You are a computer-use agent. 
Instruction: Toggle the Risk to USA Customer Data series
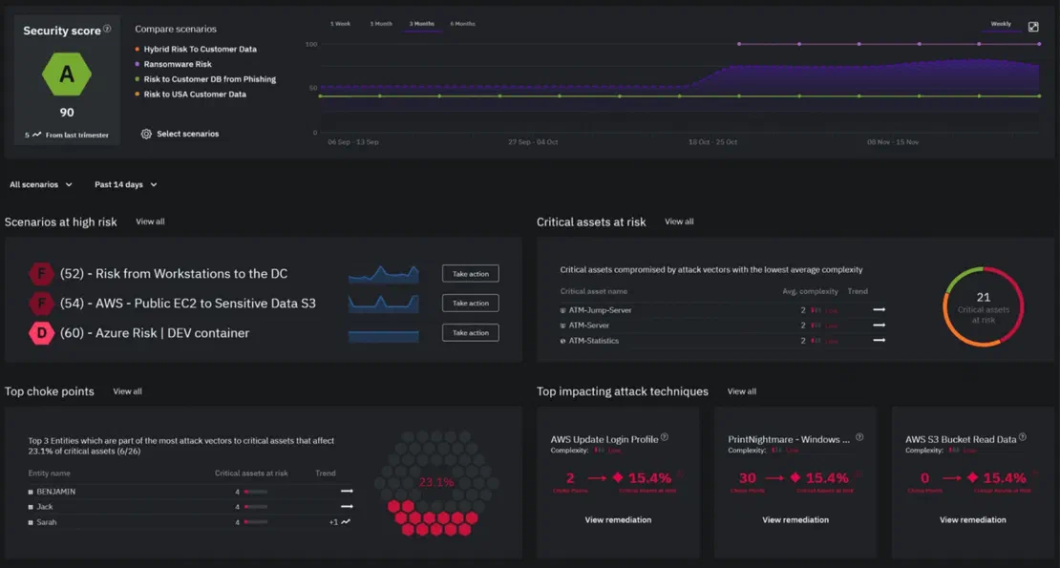point(190,95)
